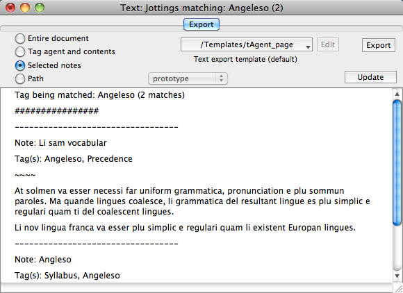The width and height of the screenshot is (403, 293).
Task: Click the yellow minimize window button
Action: pos(25,8)
